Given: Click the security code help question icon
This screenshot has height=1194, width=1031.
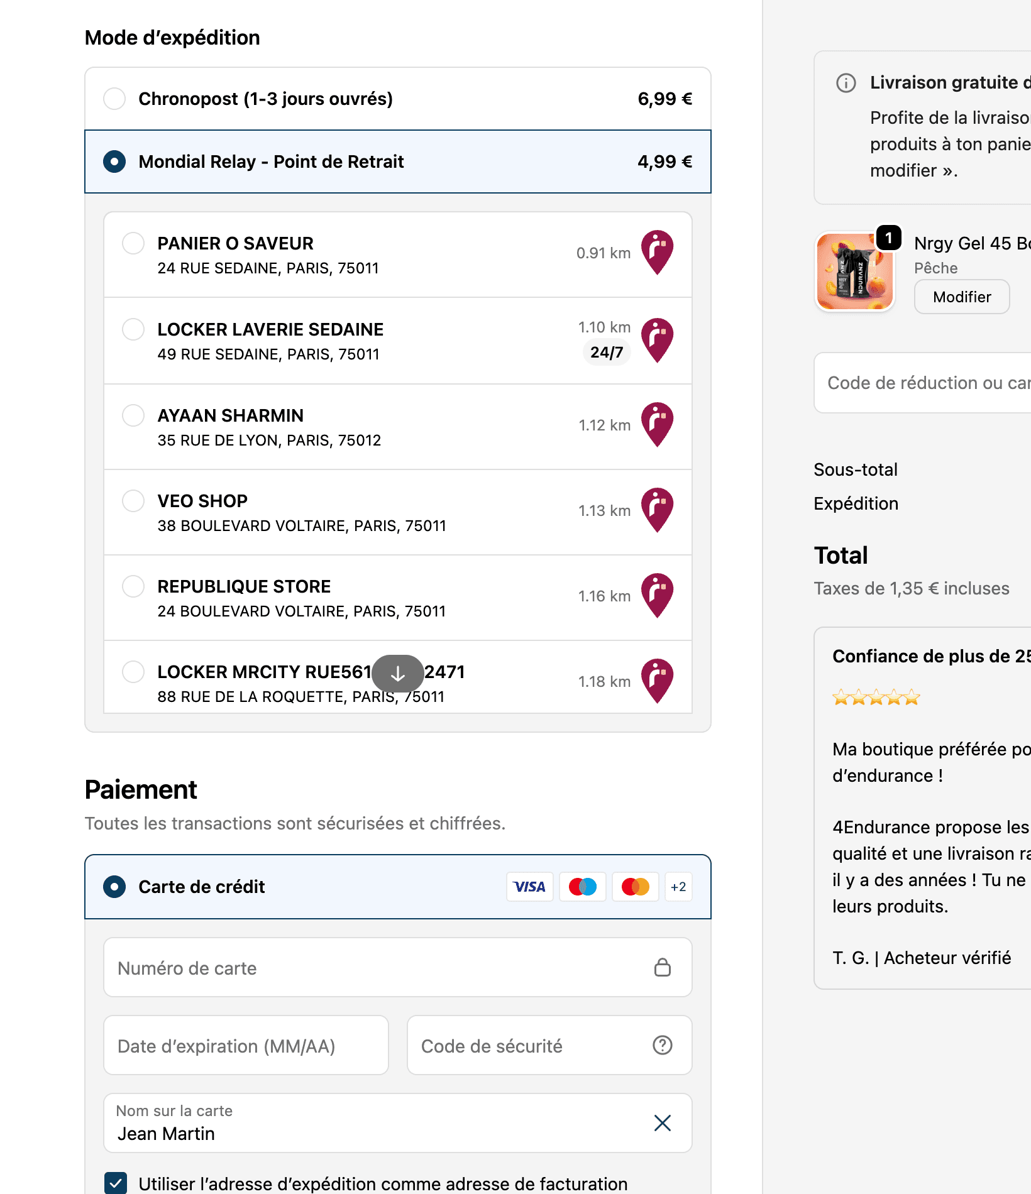Looking at the screenshot, I should [663, 1045].
